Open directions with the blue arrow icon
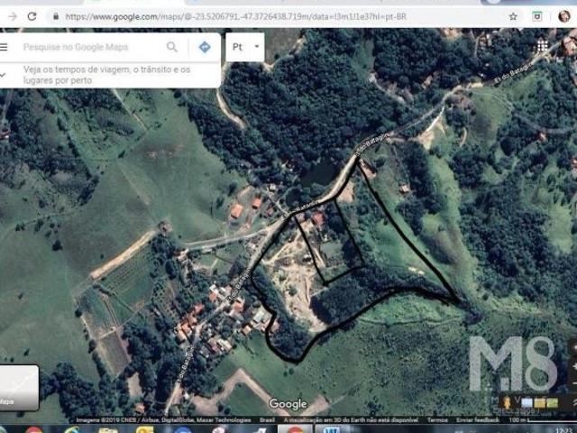The height and width of the screenshot is (433, 577). (205, 47)
